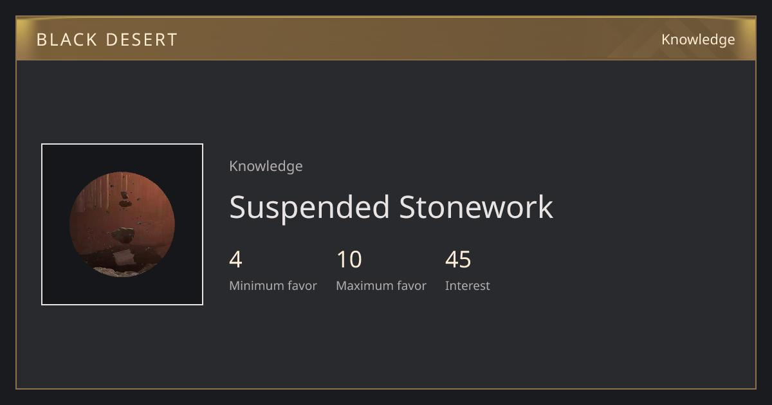Click the dark empty card area right of the stats
Screen dimensions: 772x405
point(618,270)
